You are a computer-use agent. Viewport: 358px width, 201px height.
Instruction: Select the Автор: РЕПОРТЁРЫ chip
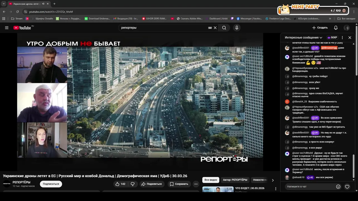235,180
